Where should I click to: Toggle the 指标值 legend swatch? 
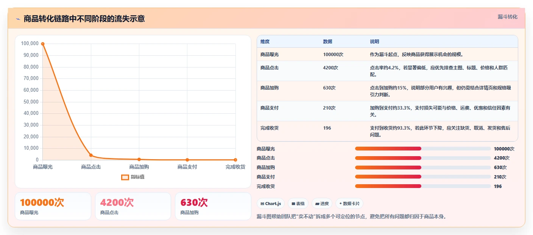[125, 177]
